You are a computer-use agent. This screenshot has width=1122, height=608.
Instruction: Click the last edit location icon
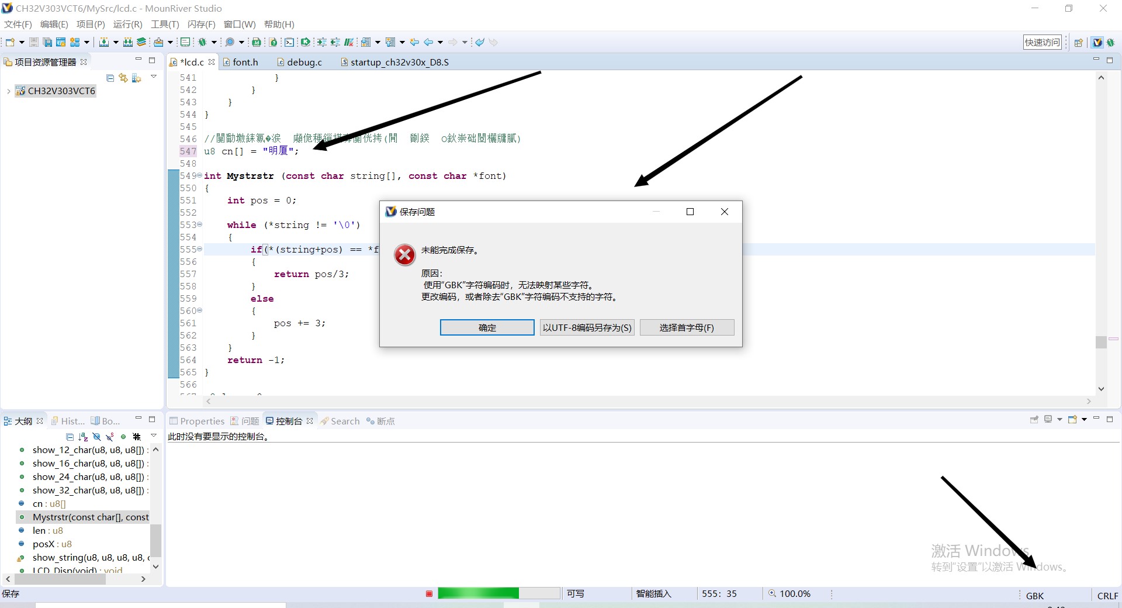(x=414, y=42)
